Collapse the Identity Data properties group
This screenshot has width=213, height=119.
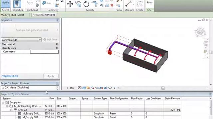57,48
